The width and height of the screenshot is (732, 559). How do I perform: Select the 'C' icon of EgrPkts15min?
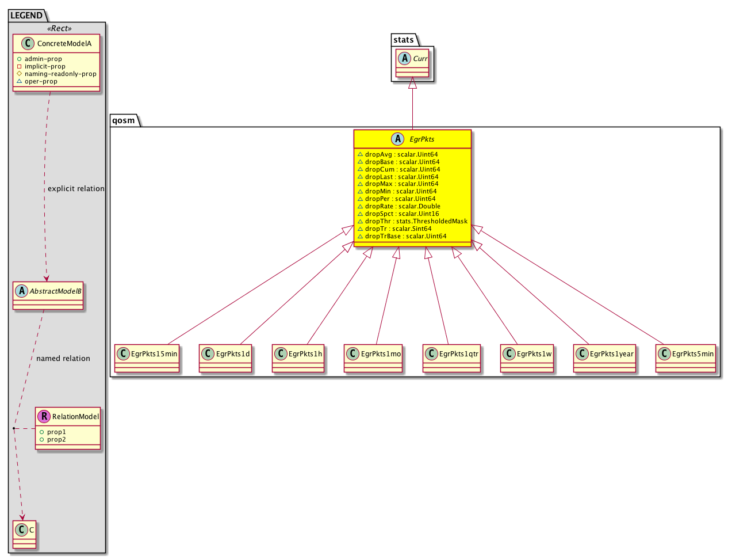[x=123, y=353]
